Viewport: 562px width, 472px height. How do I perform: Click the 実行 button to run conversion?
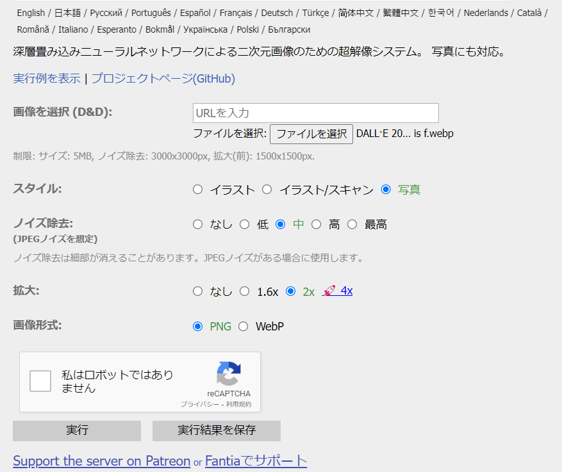click(x=76, y=430)
